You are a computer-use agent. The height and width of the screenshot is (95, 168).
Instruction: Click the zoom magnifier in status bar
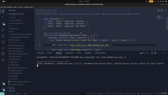[x=83, y=94]
